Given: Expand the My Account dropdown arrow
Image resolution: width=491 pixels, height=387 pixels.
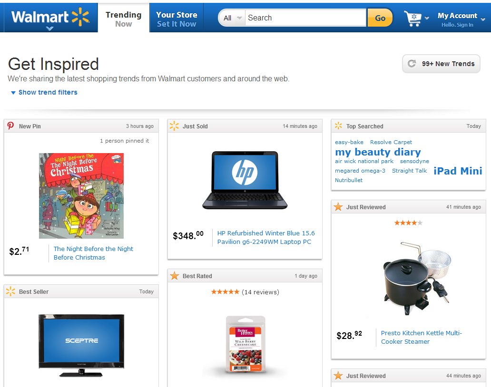Looking at the screenshot, I should pyautogui.click(x=483, y=19).
